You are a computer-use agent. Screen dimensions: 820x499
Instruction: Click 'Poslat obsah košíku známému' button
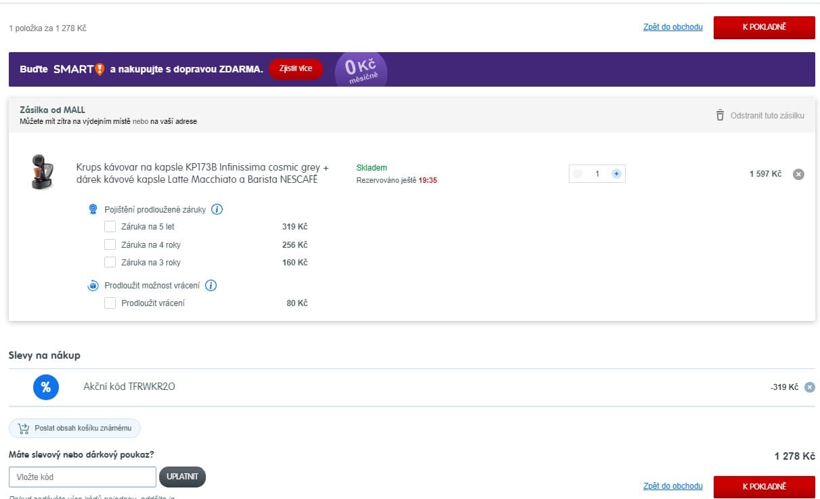tap(74, 429)
